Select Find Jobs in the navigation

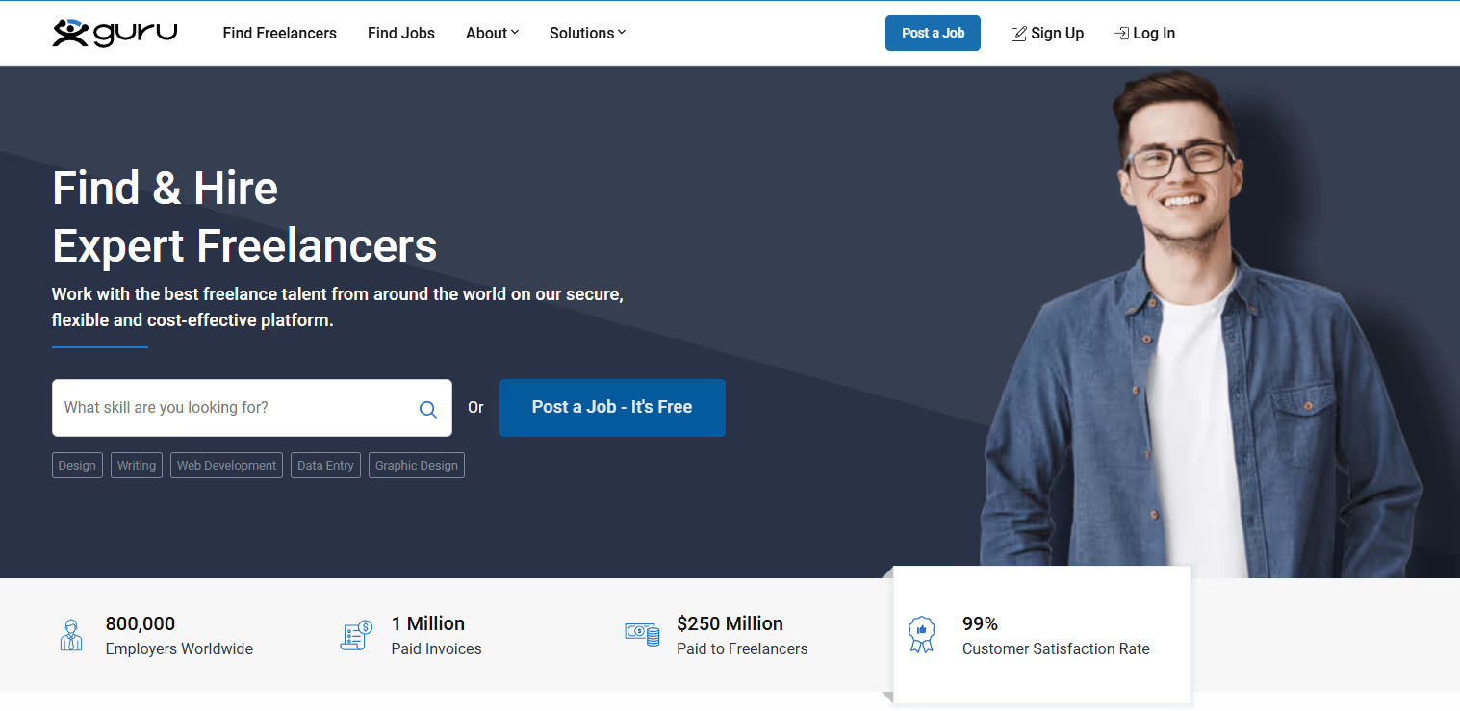pyautogui.click(x=400, y=33)
